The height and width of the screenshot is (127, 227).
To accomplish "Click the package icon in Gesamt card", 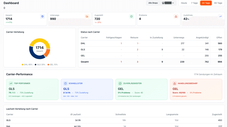I will click(x=42, y=17).
